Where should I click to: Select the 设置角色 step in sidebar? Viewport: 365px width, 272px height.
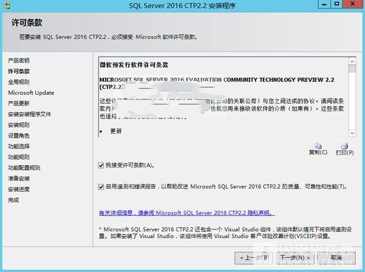tap(19, 135)
